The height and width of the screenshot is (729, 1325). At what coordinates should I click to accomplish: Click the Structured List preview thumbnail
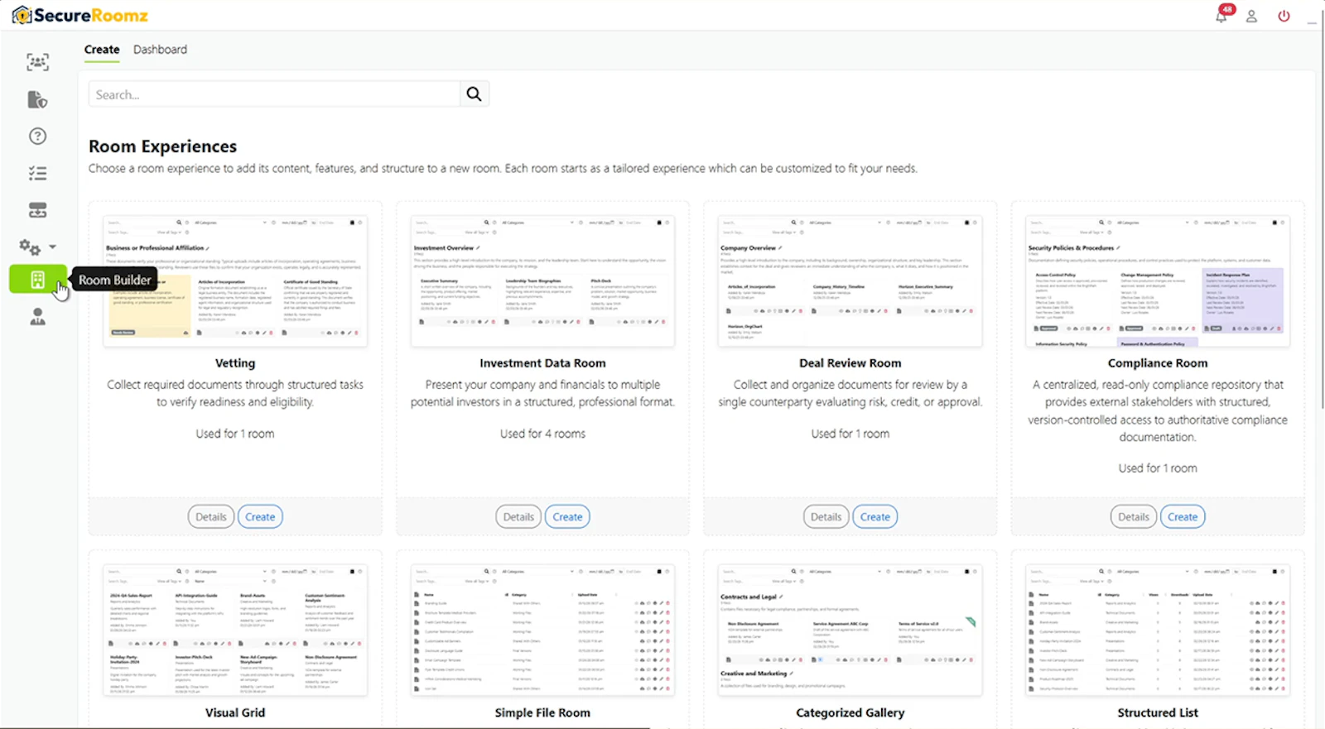(x=1158, y=630)
